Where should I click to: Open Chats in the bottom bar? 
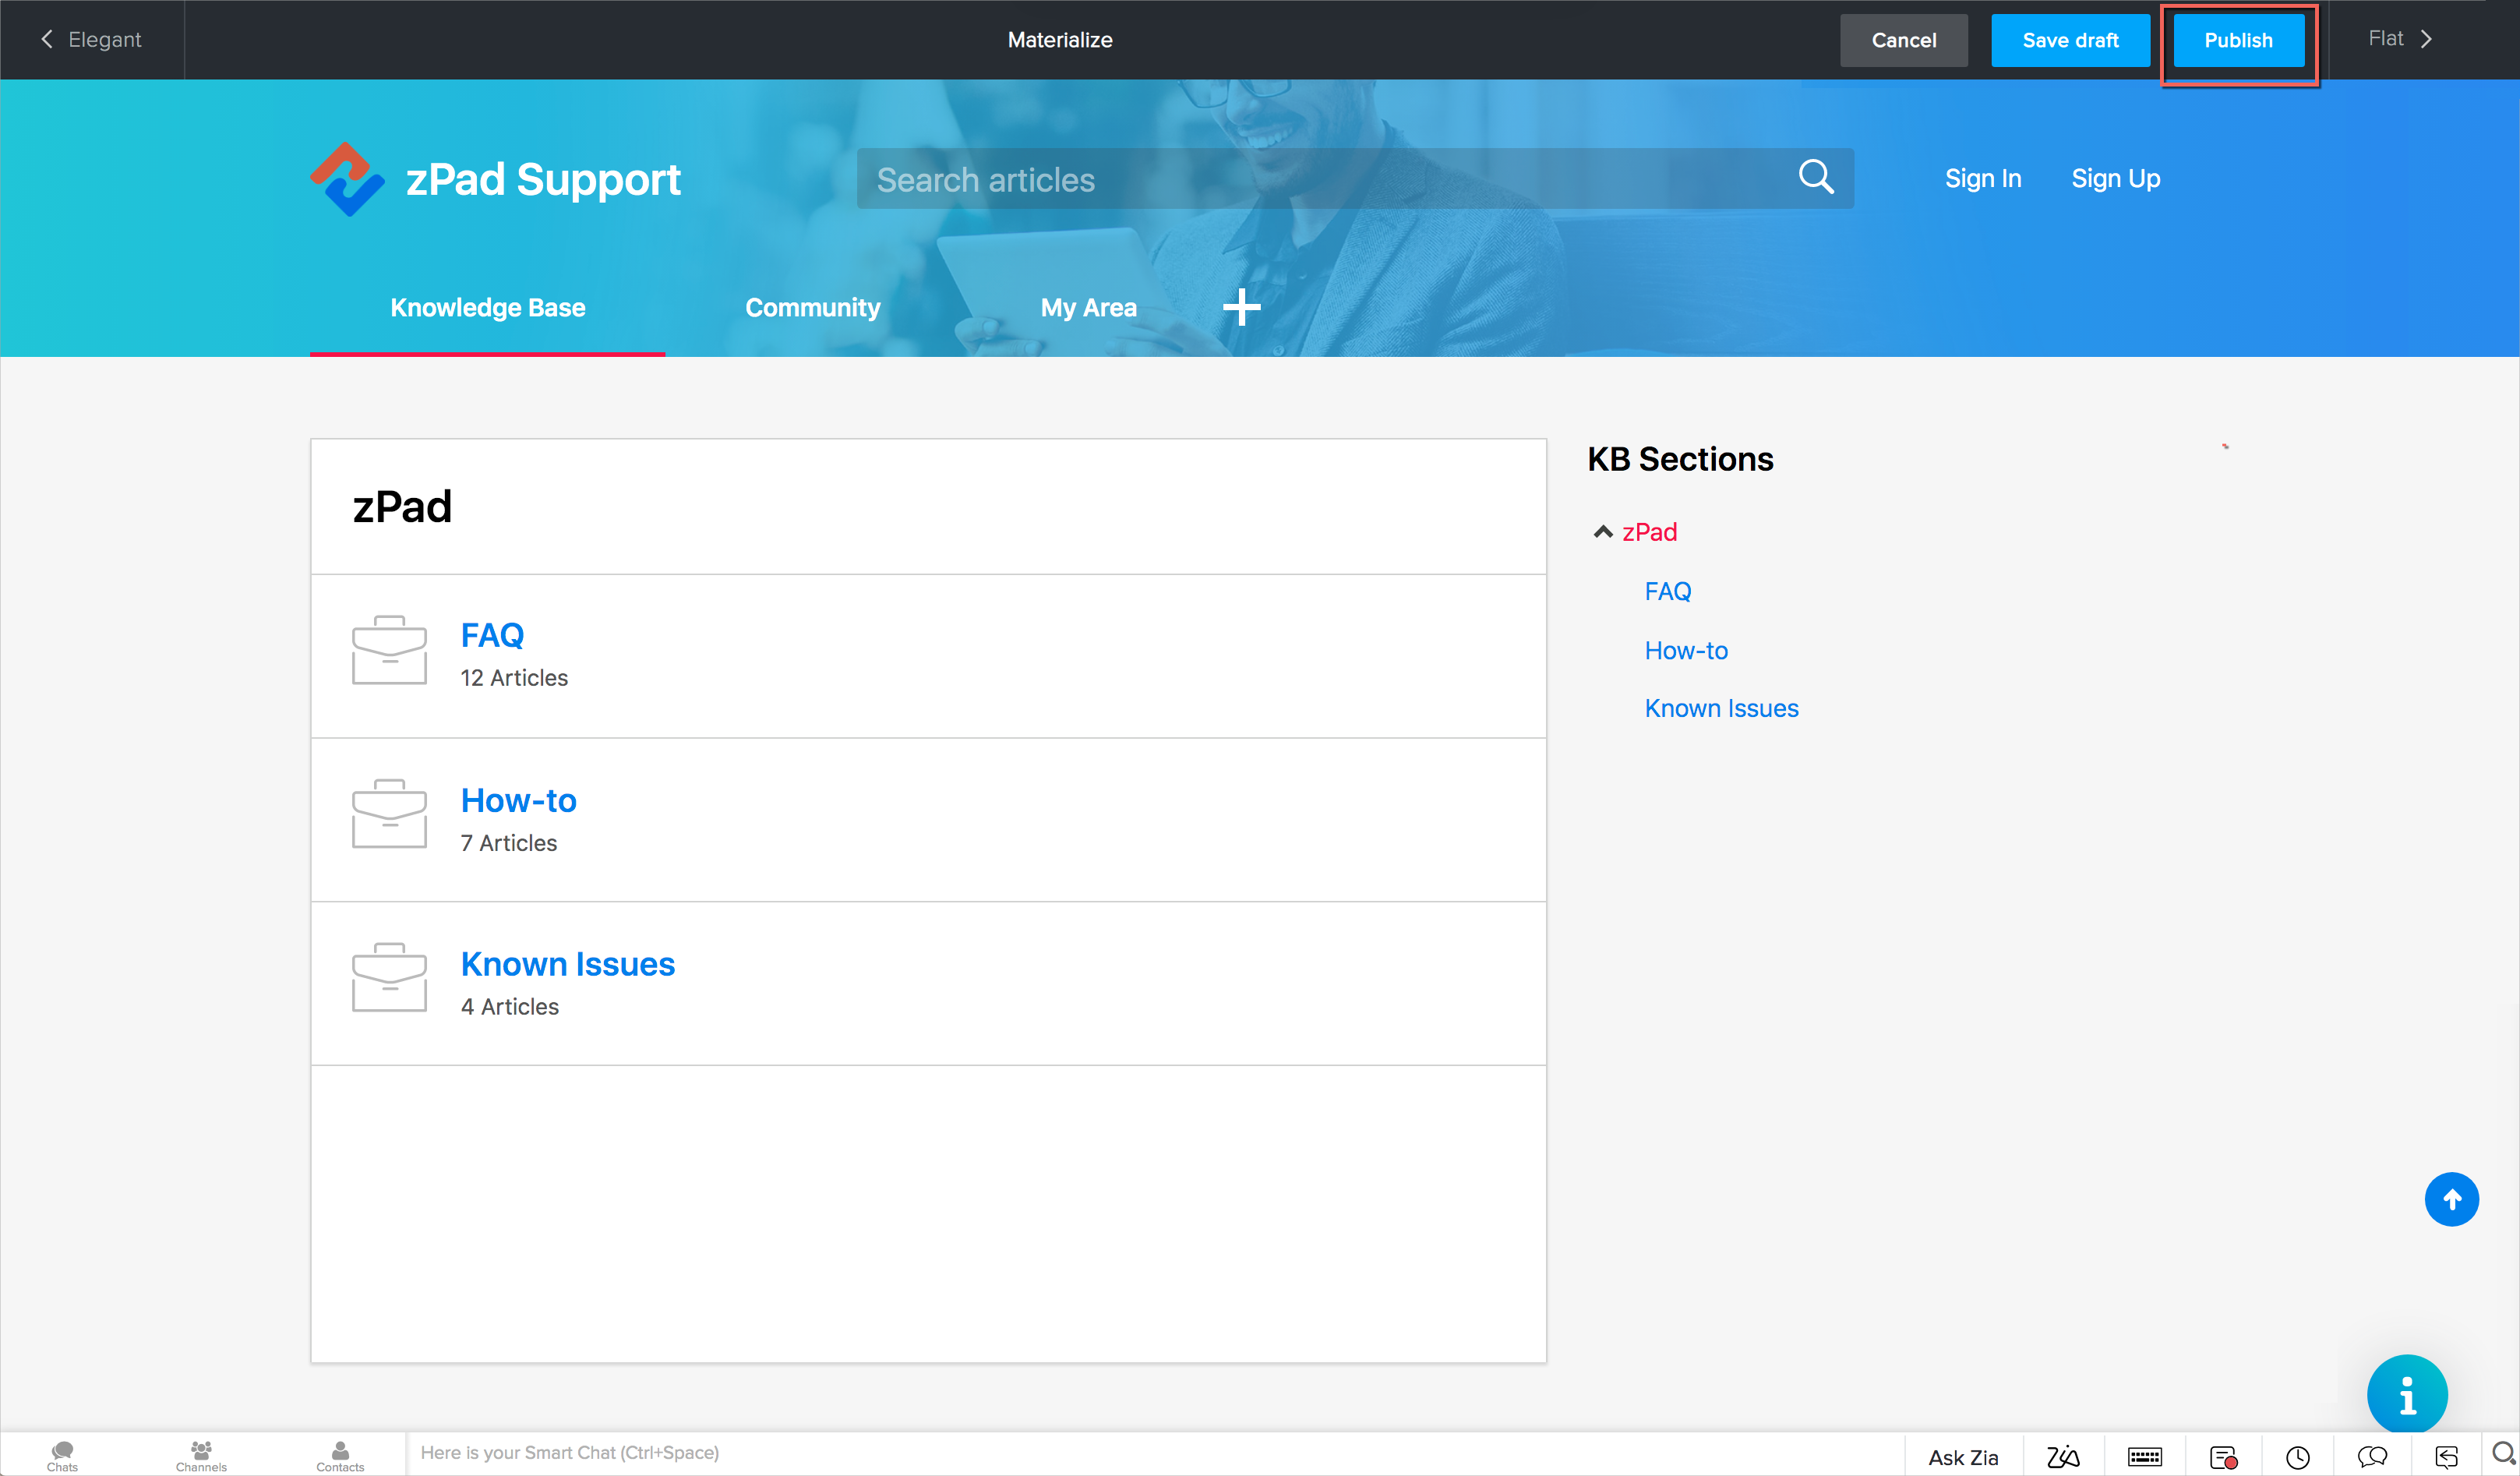(x=62, y=1455)
